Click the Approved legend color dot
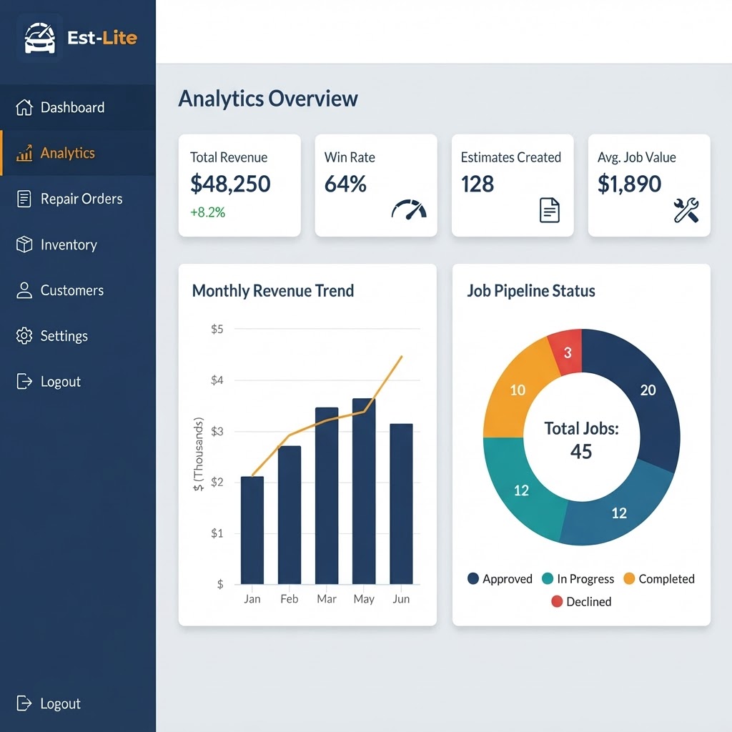Image resolution: width=732 pixels, height=732 pixels. coord(473,578)
